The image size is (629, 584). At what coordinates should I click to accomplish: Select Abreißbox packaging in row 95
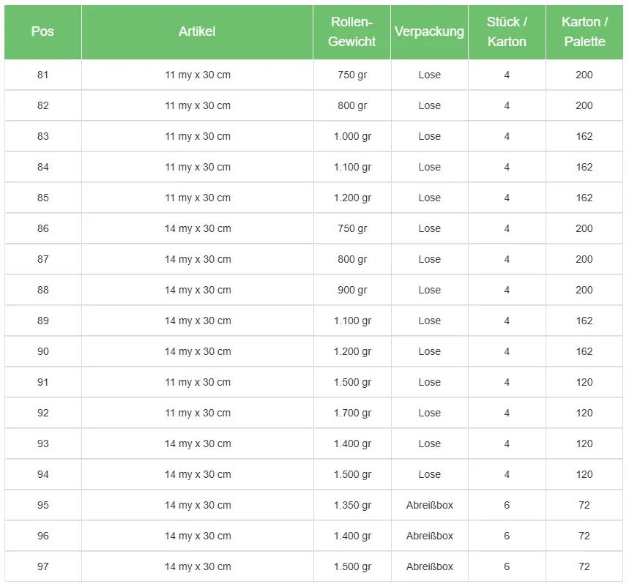pos(429,505)
